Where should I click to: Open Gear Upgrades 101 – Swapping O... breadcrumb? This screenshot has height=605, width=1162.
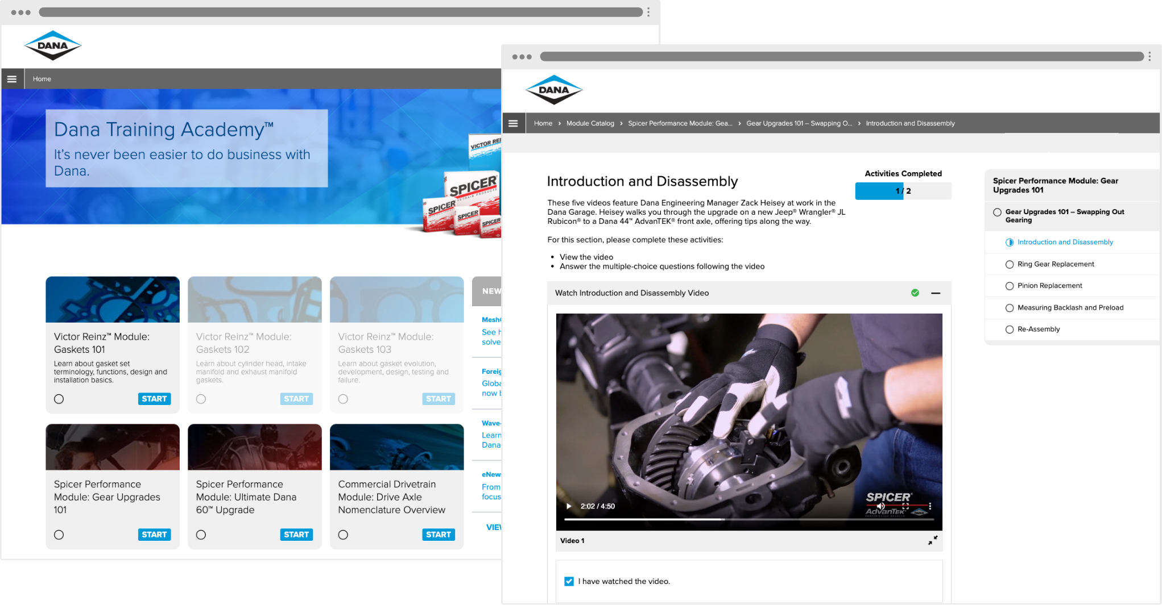(799, 123)
